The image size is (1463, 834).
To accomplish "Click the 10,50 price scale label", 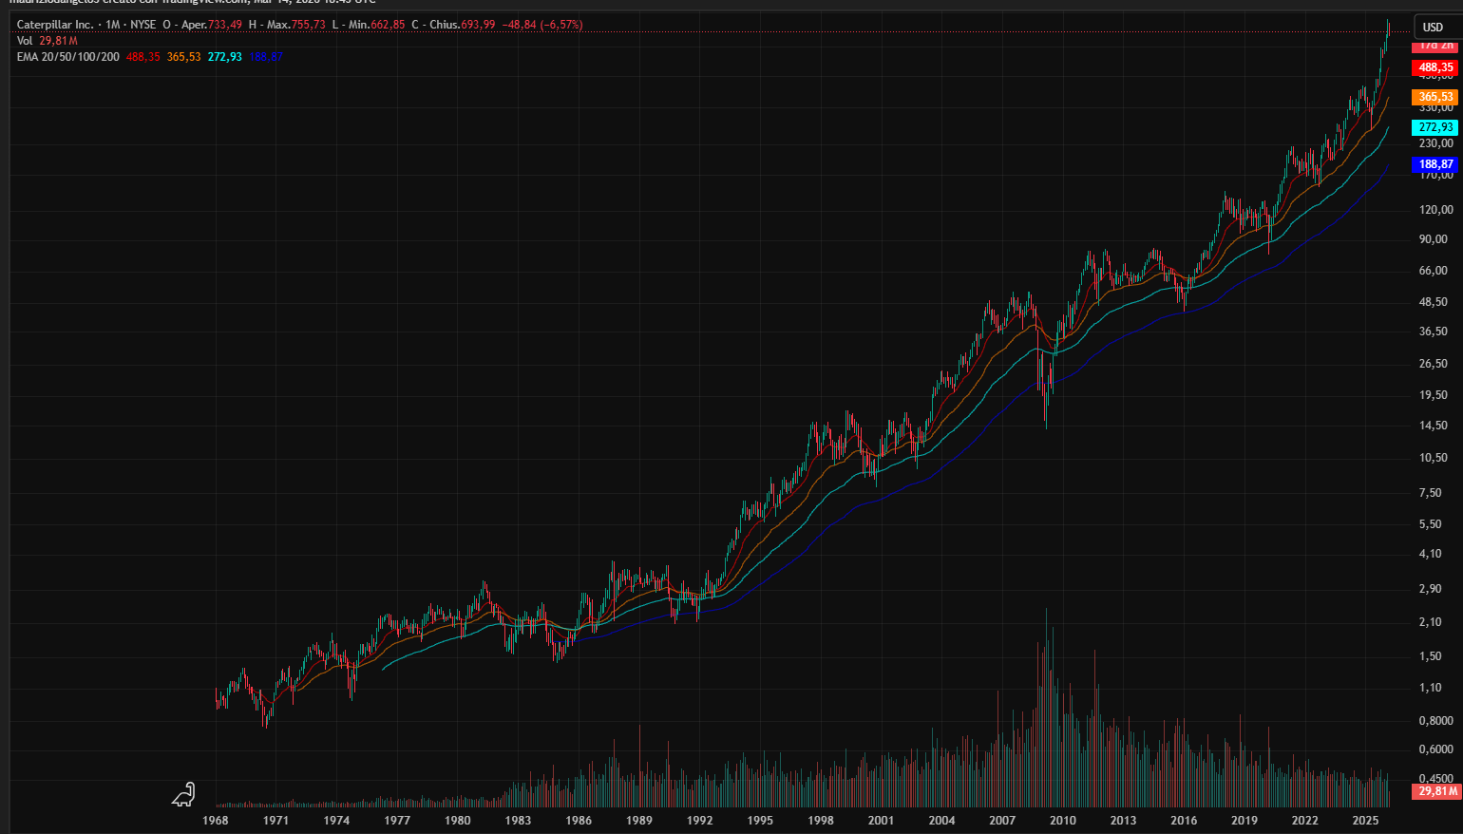I will tap(1434, 458).
